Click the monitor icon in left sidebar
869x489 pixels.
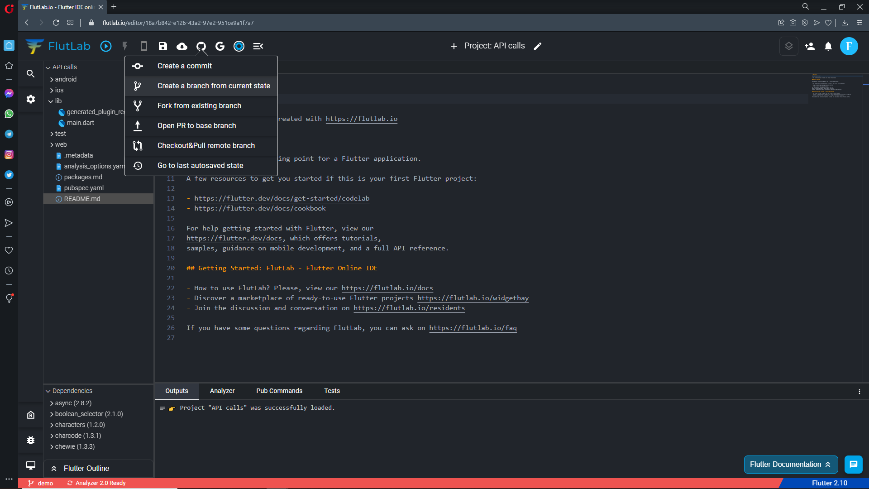[31, 465]
